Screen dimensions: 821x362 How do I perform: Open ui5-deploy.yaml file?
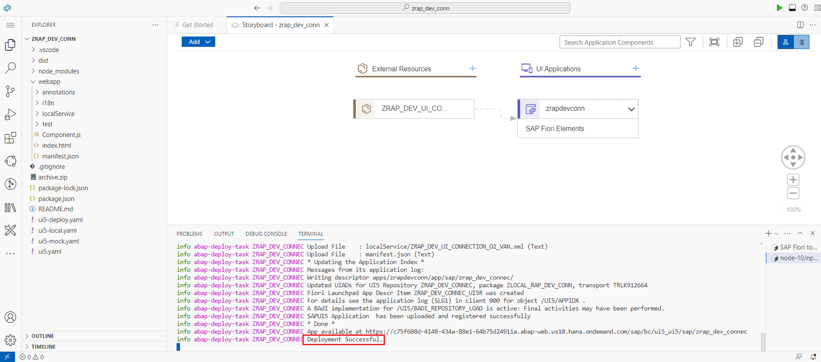60,220
